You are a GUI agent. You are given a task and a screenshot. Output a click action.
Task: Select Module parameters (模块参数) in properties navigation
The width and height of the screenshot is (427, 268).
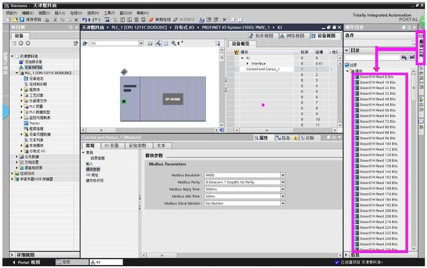[93, 170]
